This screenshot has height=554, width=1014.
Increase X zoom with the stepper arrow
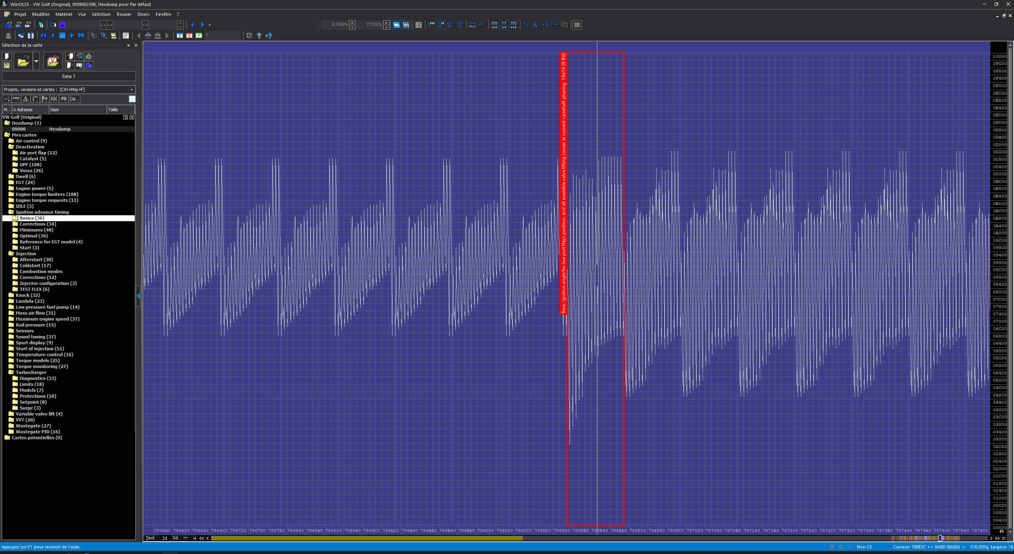point(352,23)
